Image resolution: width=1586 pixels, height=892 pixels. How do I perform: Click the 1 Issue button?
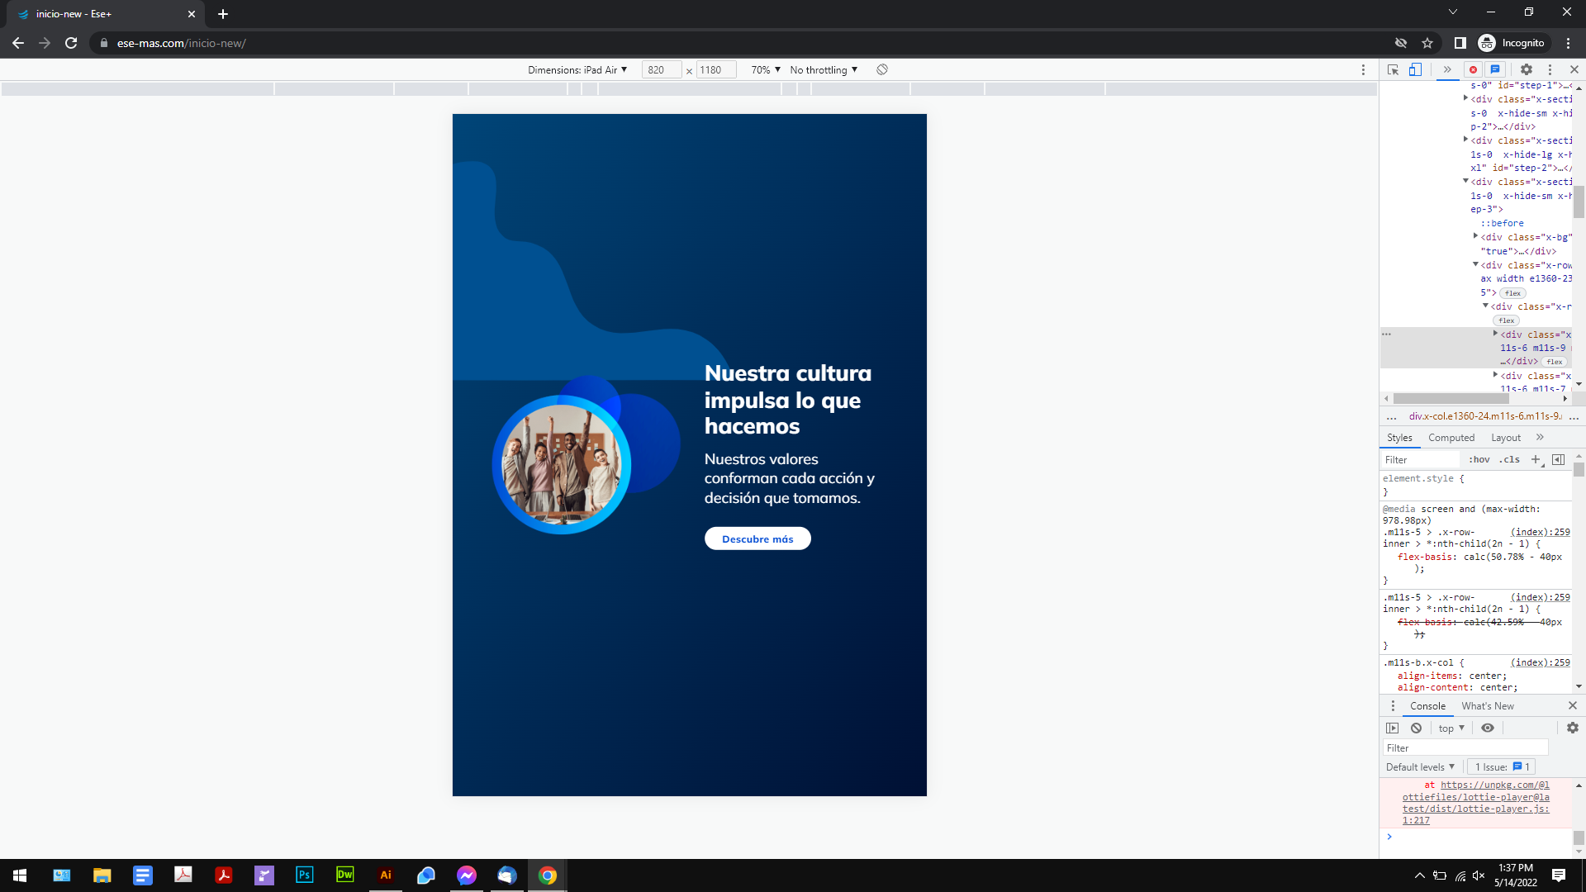click(x=1502, y=766)
